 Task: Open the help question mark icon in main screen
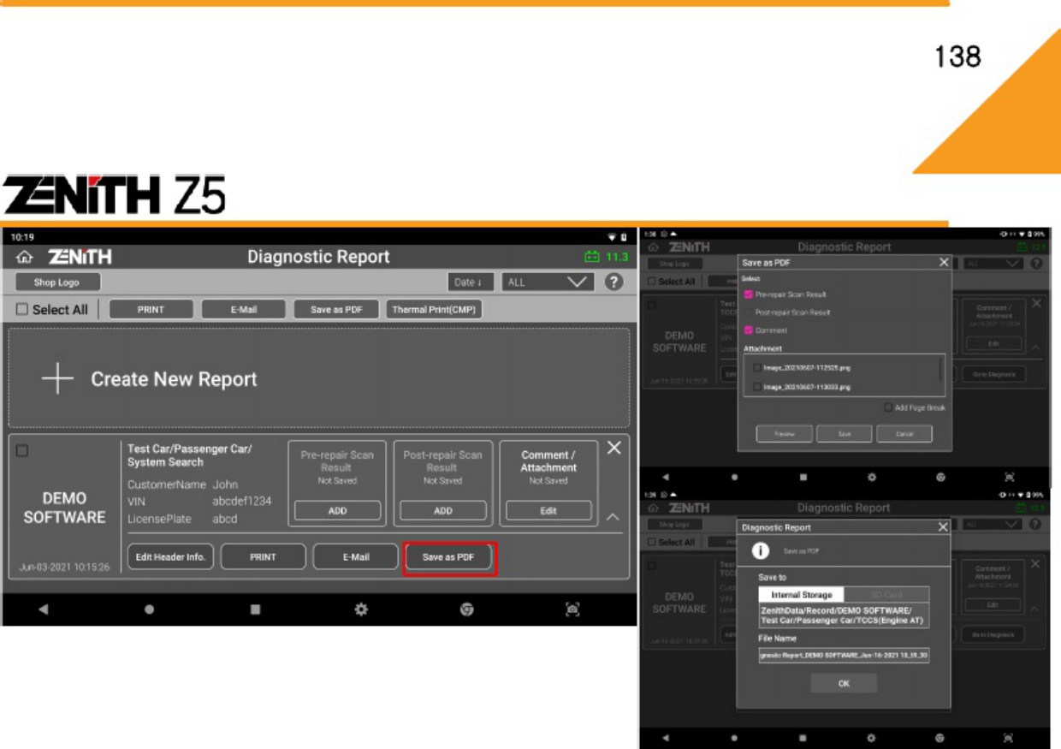(613, 282)
